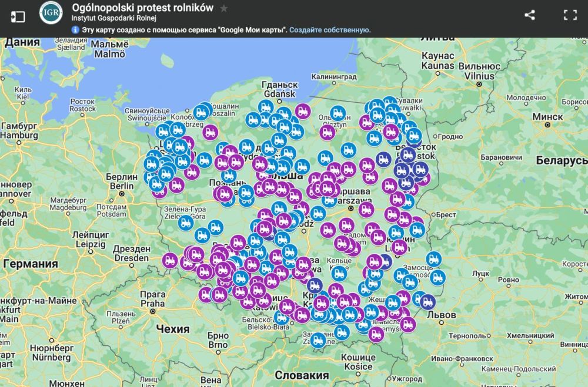Viewport: 588px width, 387px height.
Task: Click the share map icon
Action: pos(529,15)
